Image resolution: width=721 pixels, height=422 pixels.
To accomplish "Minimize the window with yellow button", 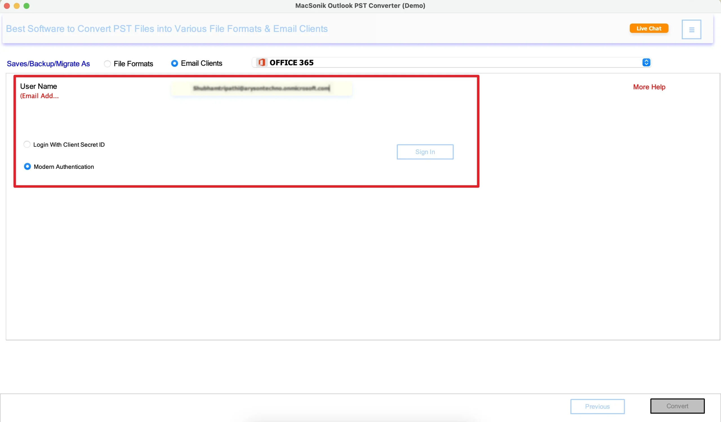I will point(17,6).
